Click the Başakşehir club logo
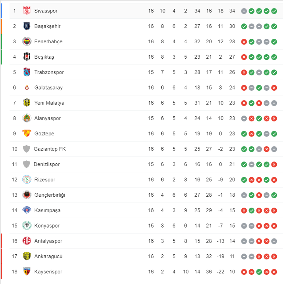283x284 pixels. click(x=27, y=26)
